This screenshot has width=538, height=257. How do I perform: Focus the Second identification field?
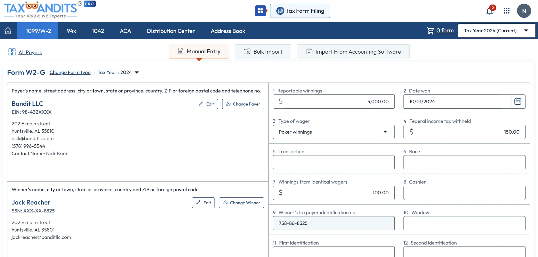click(464, 252)
